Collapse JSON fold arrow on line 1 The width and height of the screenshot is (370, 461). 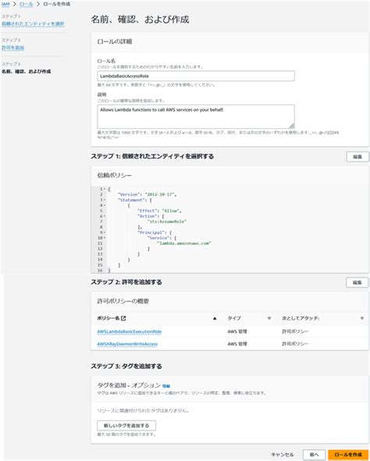[x=105, y=189]
